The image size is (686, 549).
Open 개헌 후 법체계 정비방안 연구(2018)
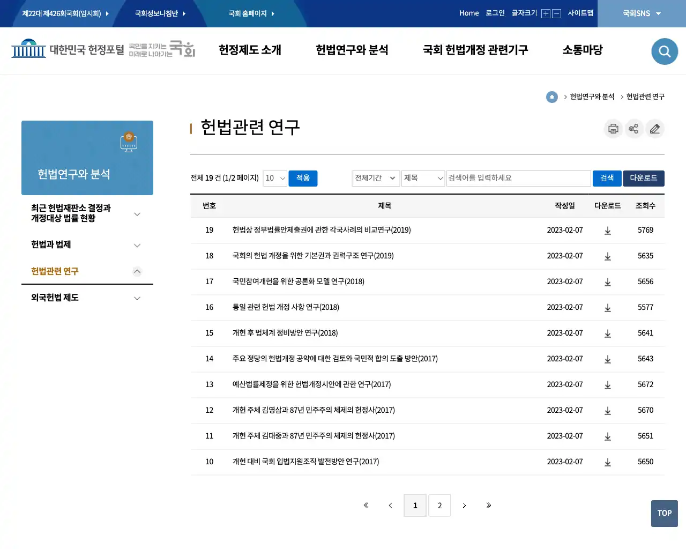[285, 333]
